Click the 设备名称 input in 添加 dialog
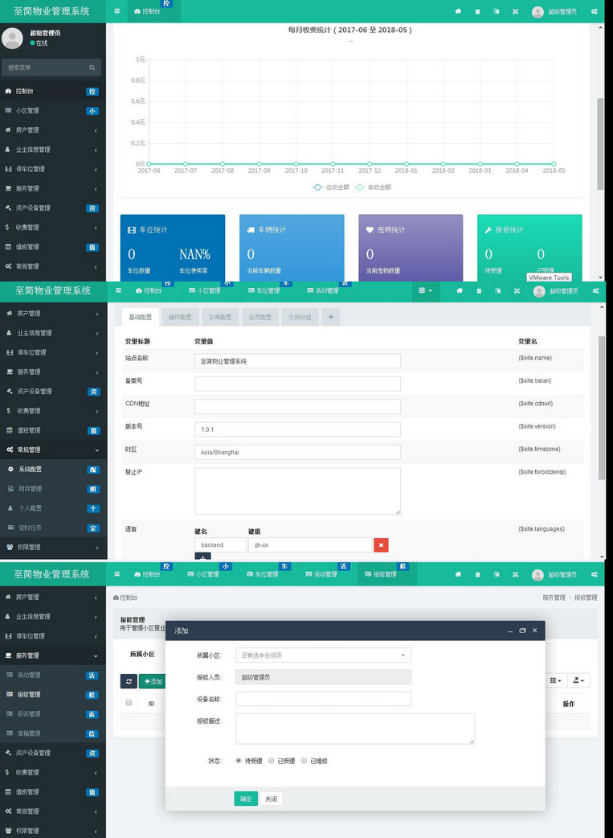 click(x=323, y=699)
